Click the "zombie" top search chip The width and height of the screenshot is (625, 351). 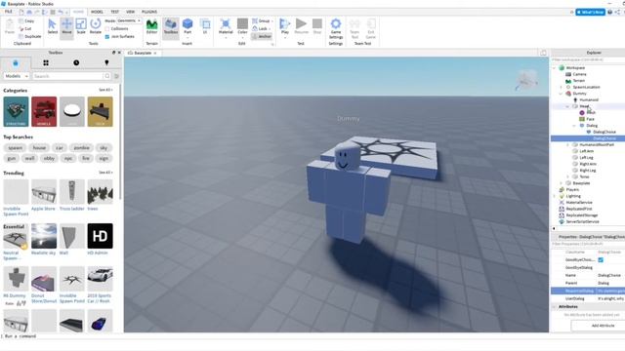(x=81, y=147)
